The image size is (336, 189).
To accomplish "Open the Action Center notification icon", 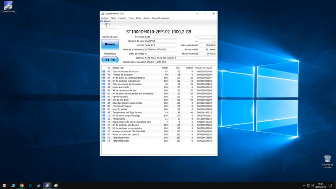I will (x=330, y=186).
